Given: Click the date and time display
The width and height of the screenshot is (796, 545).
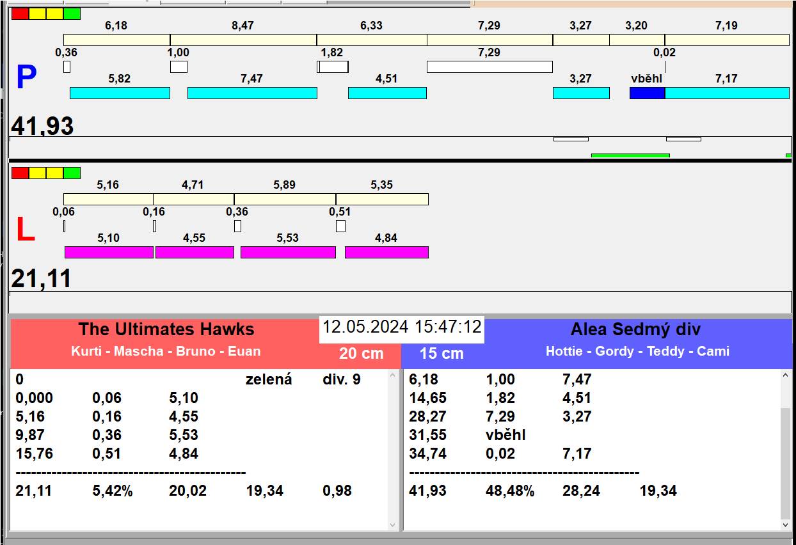Looking at the screenshot, I should [x=402, y=327].
